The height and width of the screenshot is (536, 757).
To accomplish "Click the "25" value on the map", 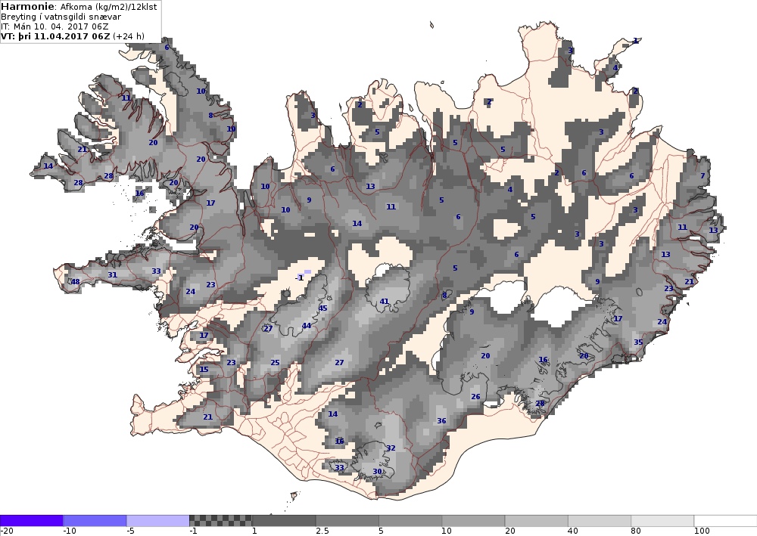I will (275, 362).
